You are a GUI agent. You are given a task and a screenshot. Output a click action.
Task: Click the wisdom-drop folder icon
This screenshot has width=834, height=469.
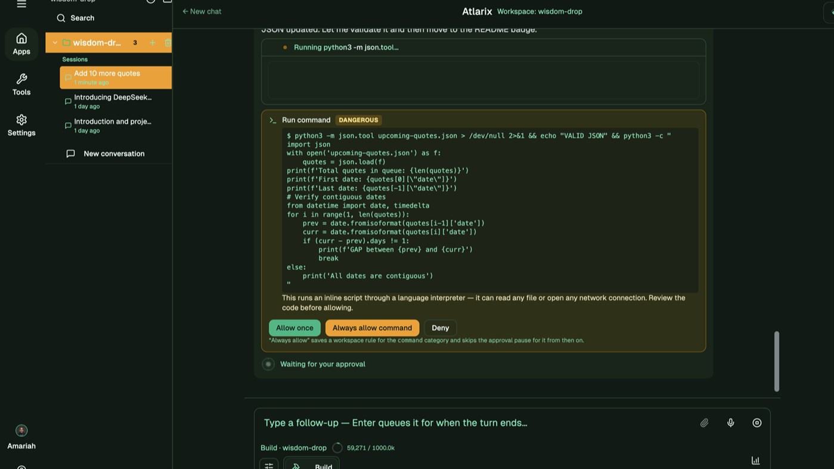click(x=66, y=43)
